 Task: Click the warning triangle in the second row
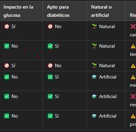(x=133, y=46)
